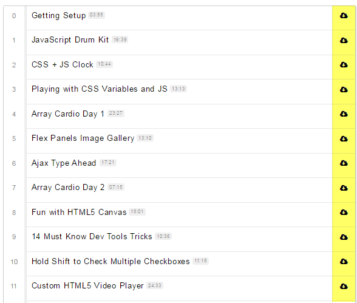357x303 pixels.
Task: Download Flex Panels Image Gallery lesson
Action: click(344, 138)
